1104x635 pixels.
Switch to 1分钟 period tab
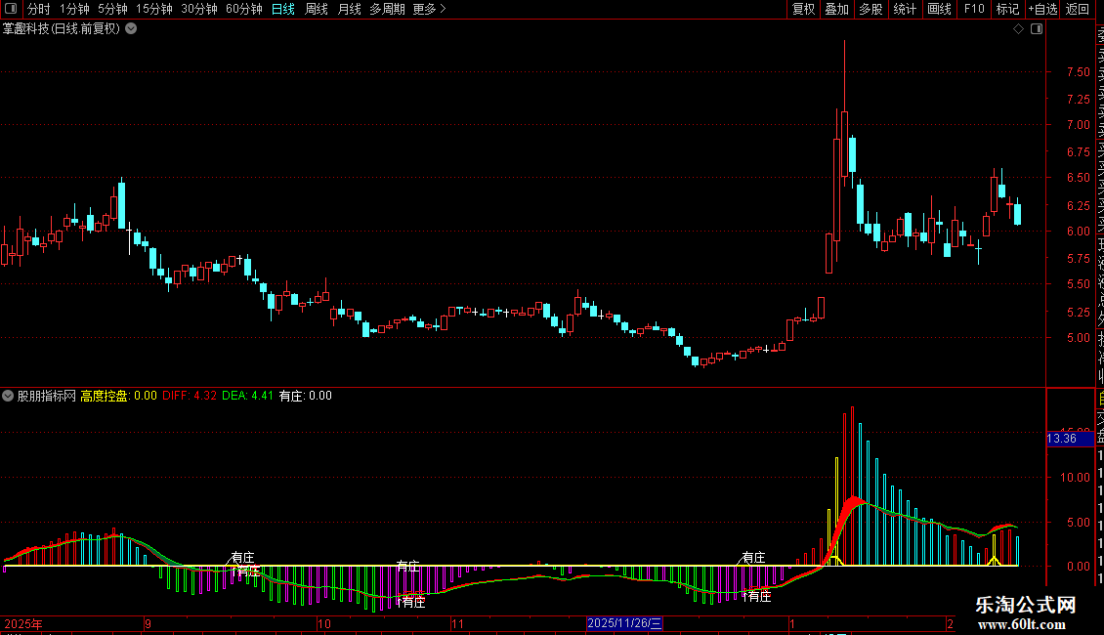pyautogui.click(x=74, y=9)
